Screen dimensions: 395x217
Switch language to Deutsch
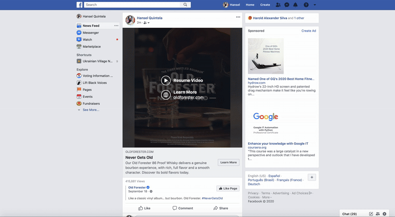click(254, 184)
